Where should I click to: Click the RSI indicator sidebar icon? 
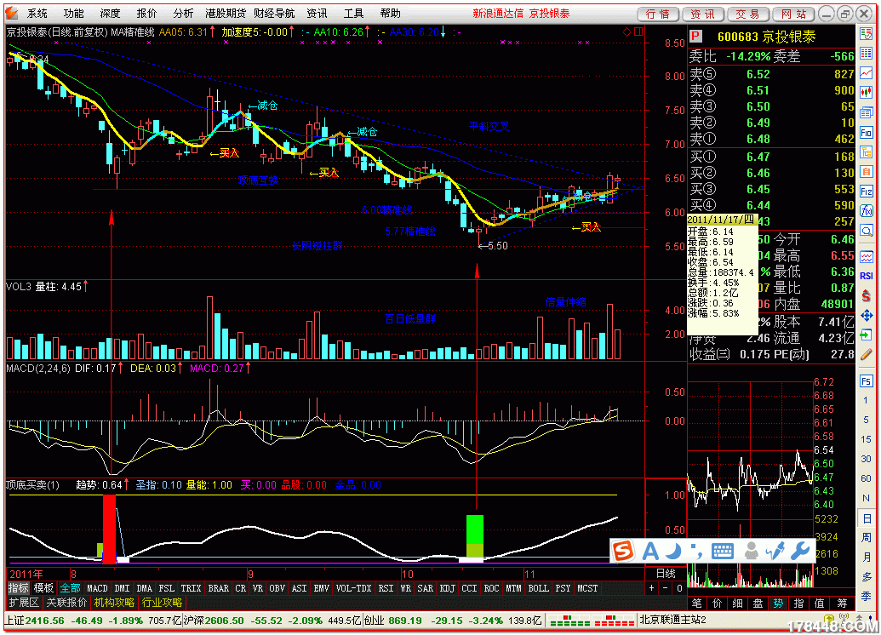(866, 276)
